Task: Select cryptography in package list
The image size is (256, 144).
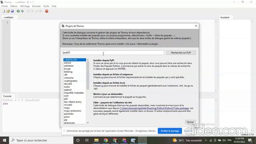Action: pos(71,81)
